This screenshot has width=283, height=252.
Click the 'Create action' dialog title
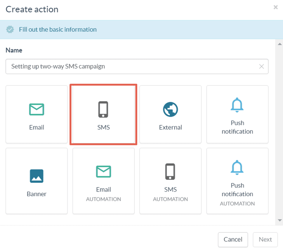click(x=32, y=9)
